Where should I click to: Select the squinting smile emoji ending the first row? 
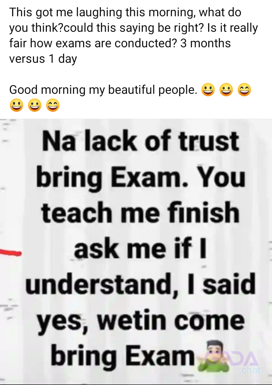(244, 90)
